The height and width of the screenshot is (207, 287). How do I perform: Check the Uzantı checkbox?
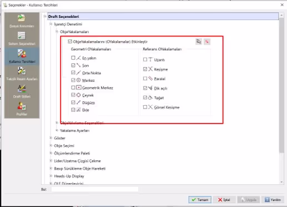[145, 60]
